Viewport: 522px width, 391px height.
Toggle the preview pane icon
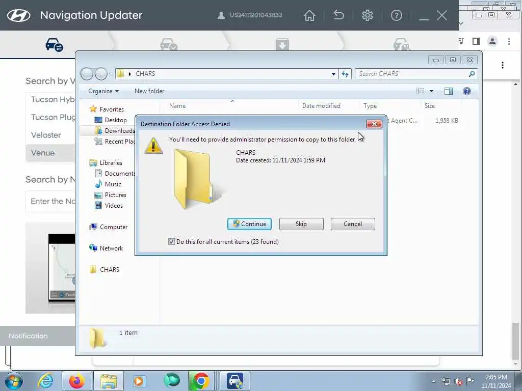point(449,91)
